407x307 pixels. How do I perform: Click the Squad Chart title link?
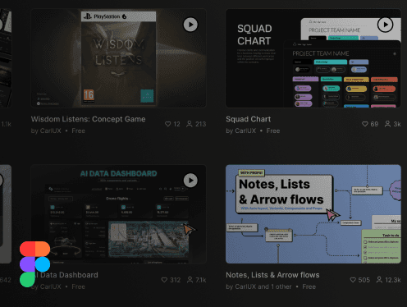tap(249, 119)
